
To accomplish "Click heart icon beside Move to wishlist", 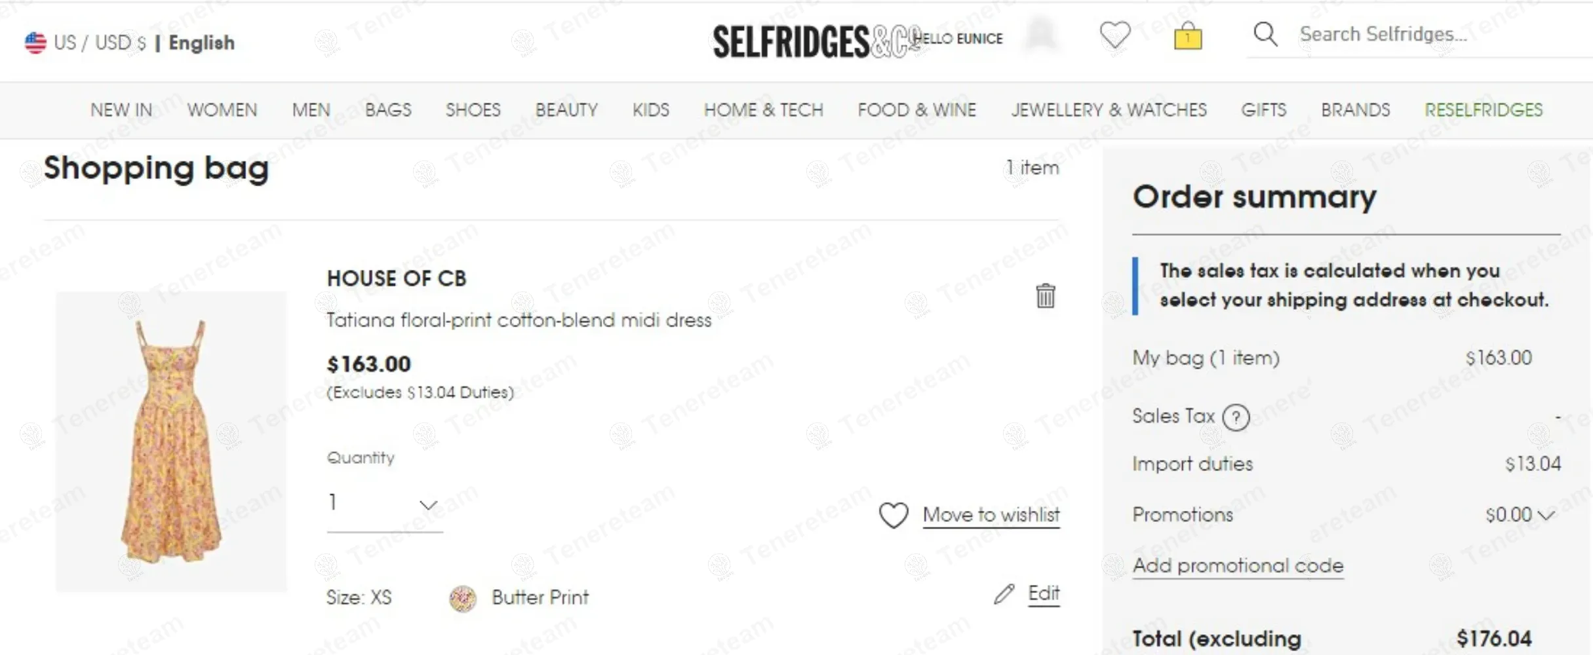I will pos(894,515).
